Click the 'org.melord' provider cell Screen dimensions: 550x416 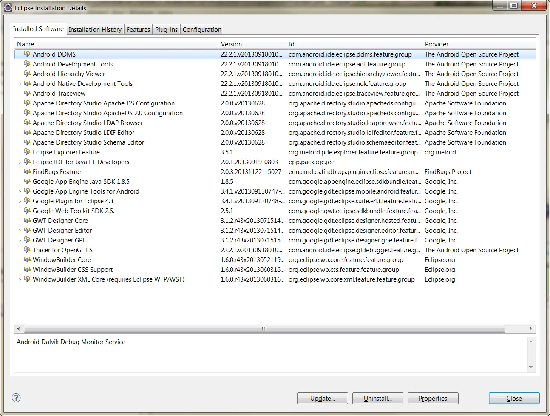click(440, 152)
